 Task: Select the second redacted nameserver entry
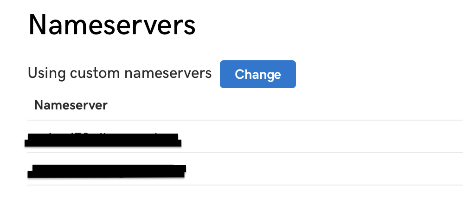coord(106,171)
